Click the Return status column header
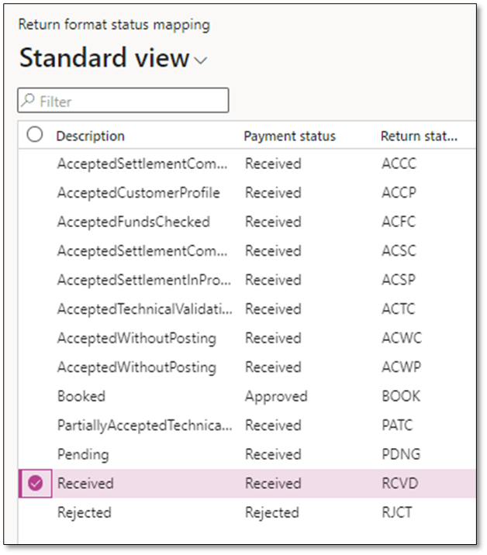Viewport: 487px width, 555px height. pos(419,136)
